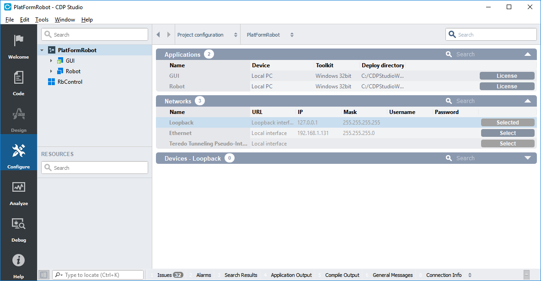Image resolution: width=541 pixels, height=281 pixels.
Task: Click the magnifier in Applications search
Action: pos(449,54)
